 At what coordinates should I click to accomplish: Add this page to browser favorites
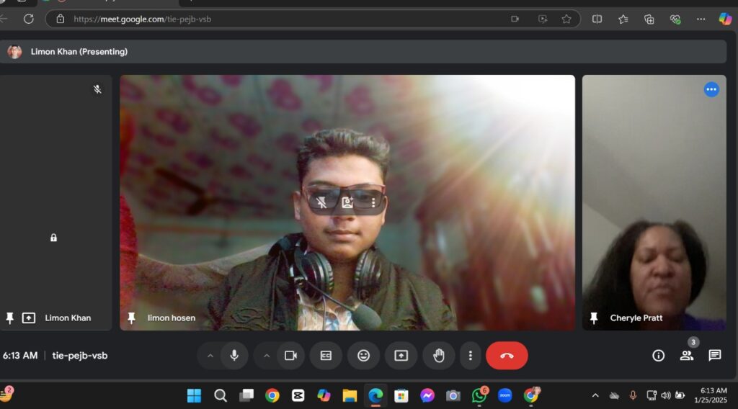tap(566, 19)
